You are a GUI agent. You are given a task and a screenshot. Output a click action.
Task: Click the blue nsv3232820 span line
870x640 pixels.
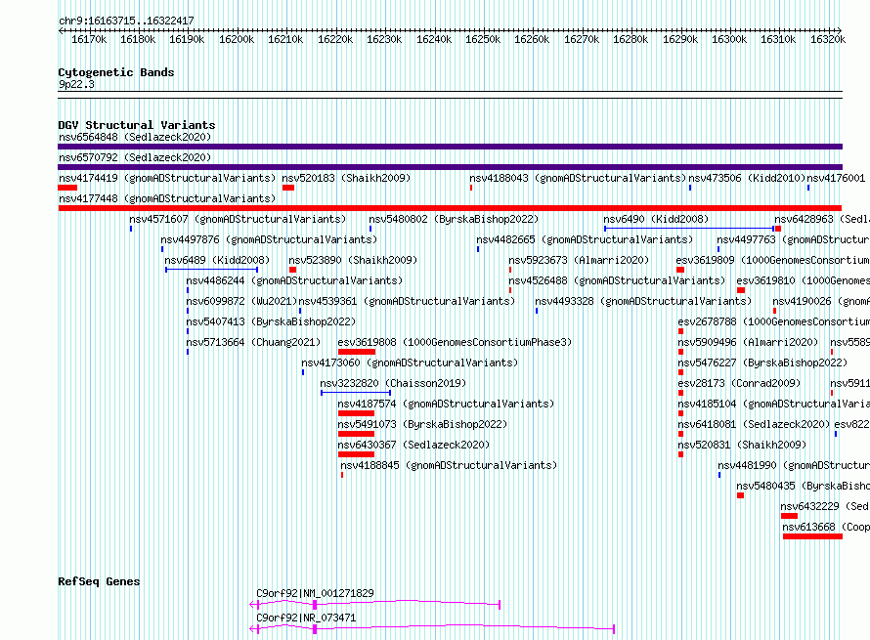point(356,393)
